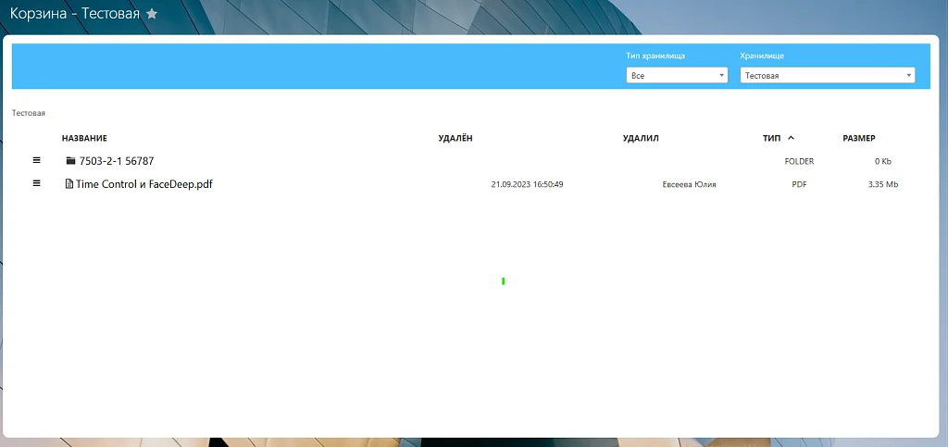Click the folder icon of 7503-2-1 56787

click(70, 161)
